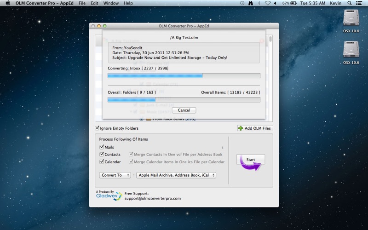The image size is (368, 230).
Task: Click the 67% battery indicator
Action: pyautogui.click(x=289, y=3)
